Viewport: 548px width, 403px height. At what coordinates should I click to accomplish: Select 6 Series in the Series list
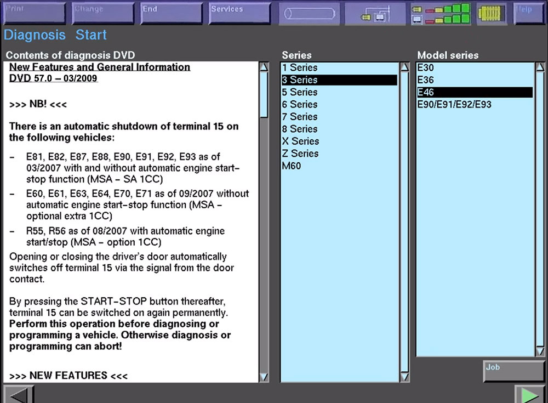tap(339, 104)
